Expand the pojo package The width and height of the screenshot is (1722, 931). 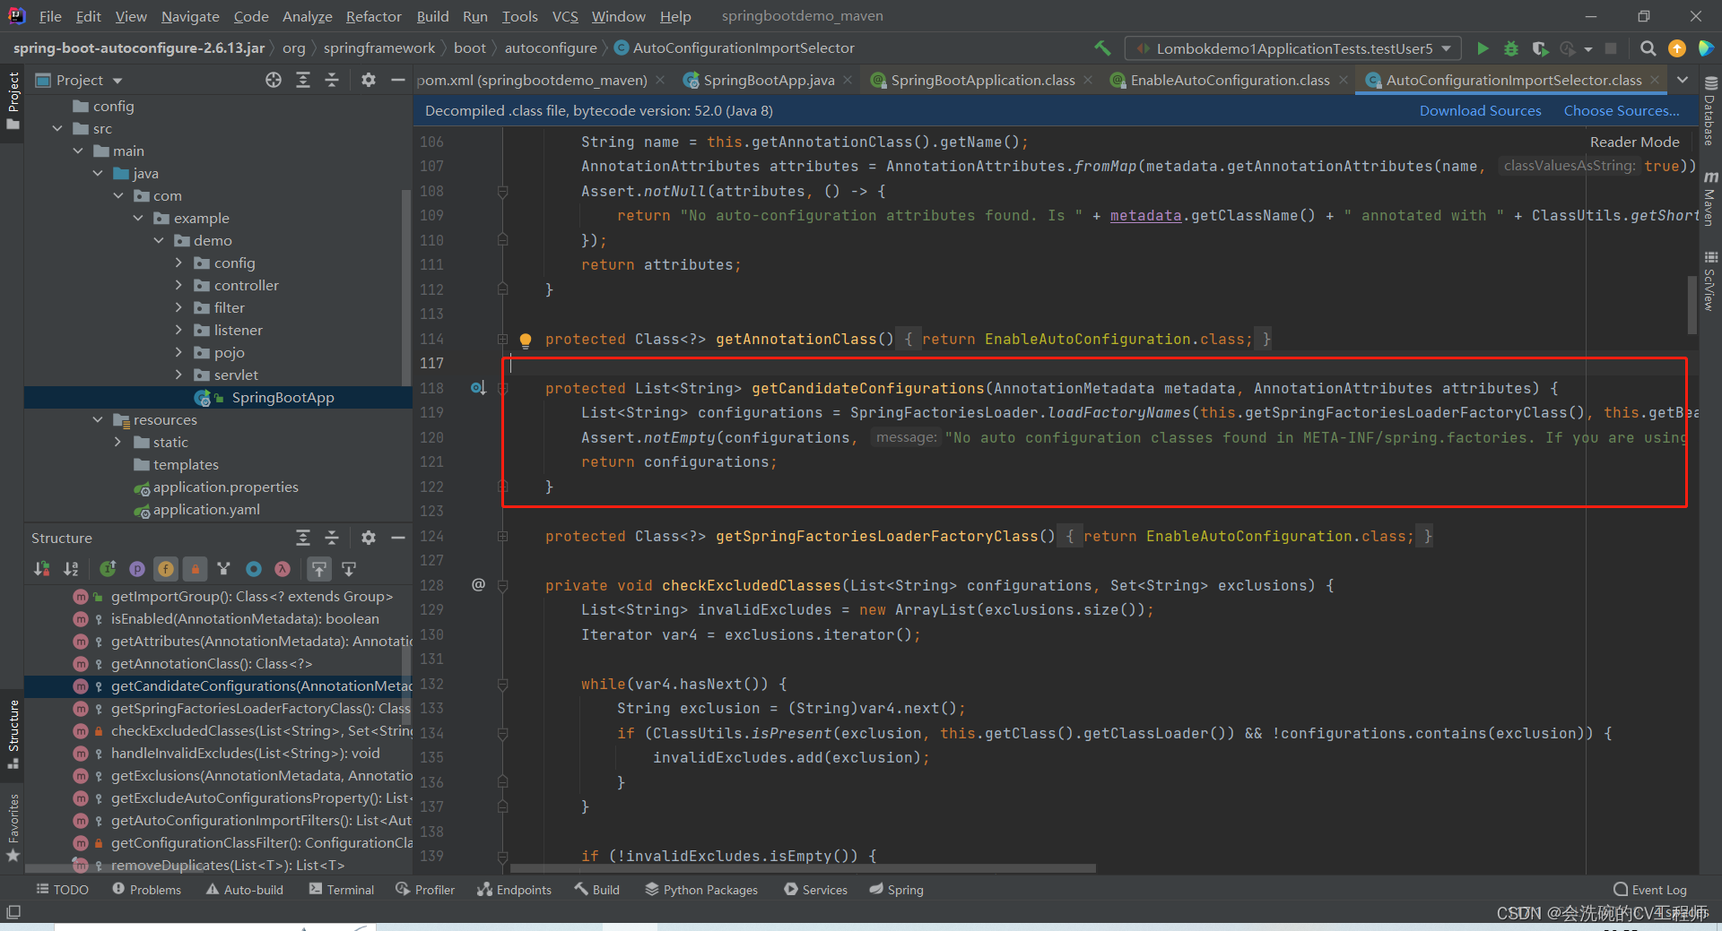tap(178, 353)
